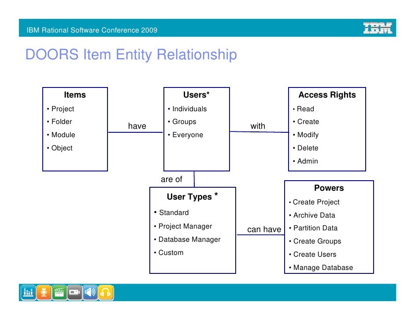Click 'Create' under Access Rights
The image size is (415, 320).
tap(308, 122)
